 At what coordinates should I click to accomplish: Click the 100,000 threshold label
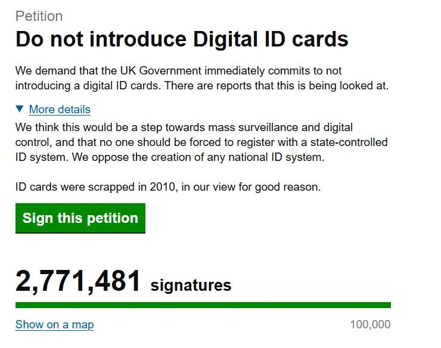click(370, 325)
